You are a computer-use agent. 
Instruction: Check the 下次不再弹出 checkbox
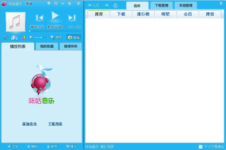[x=200, y=147]
